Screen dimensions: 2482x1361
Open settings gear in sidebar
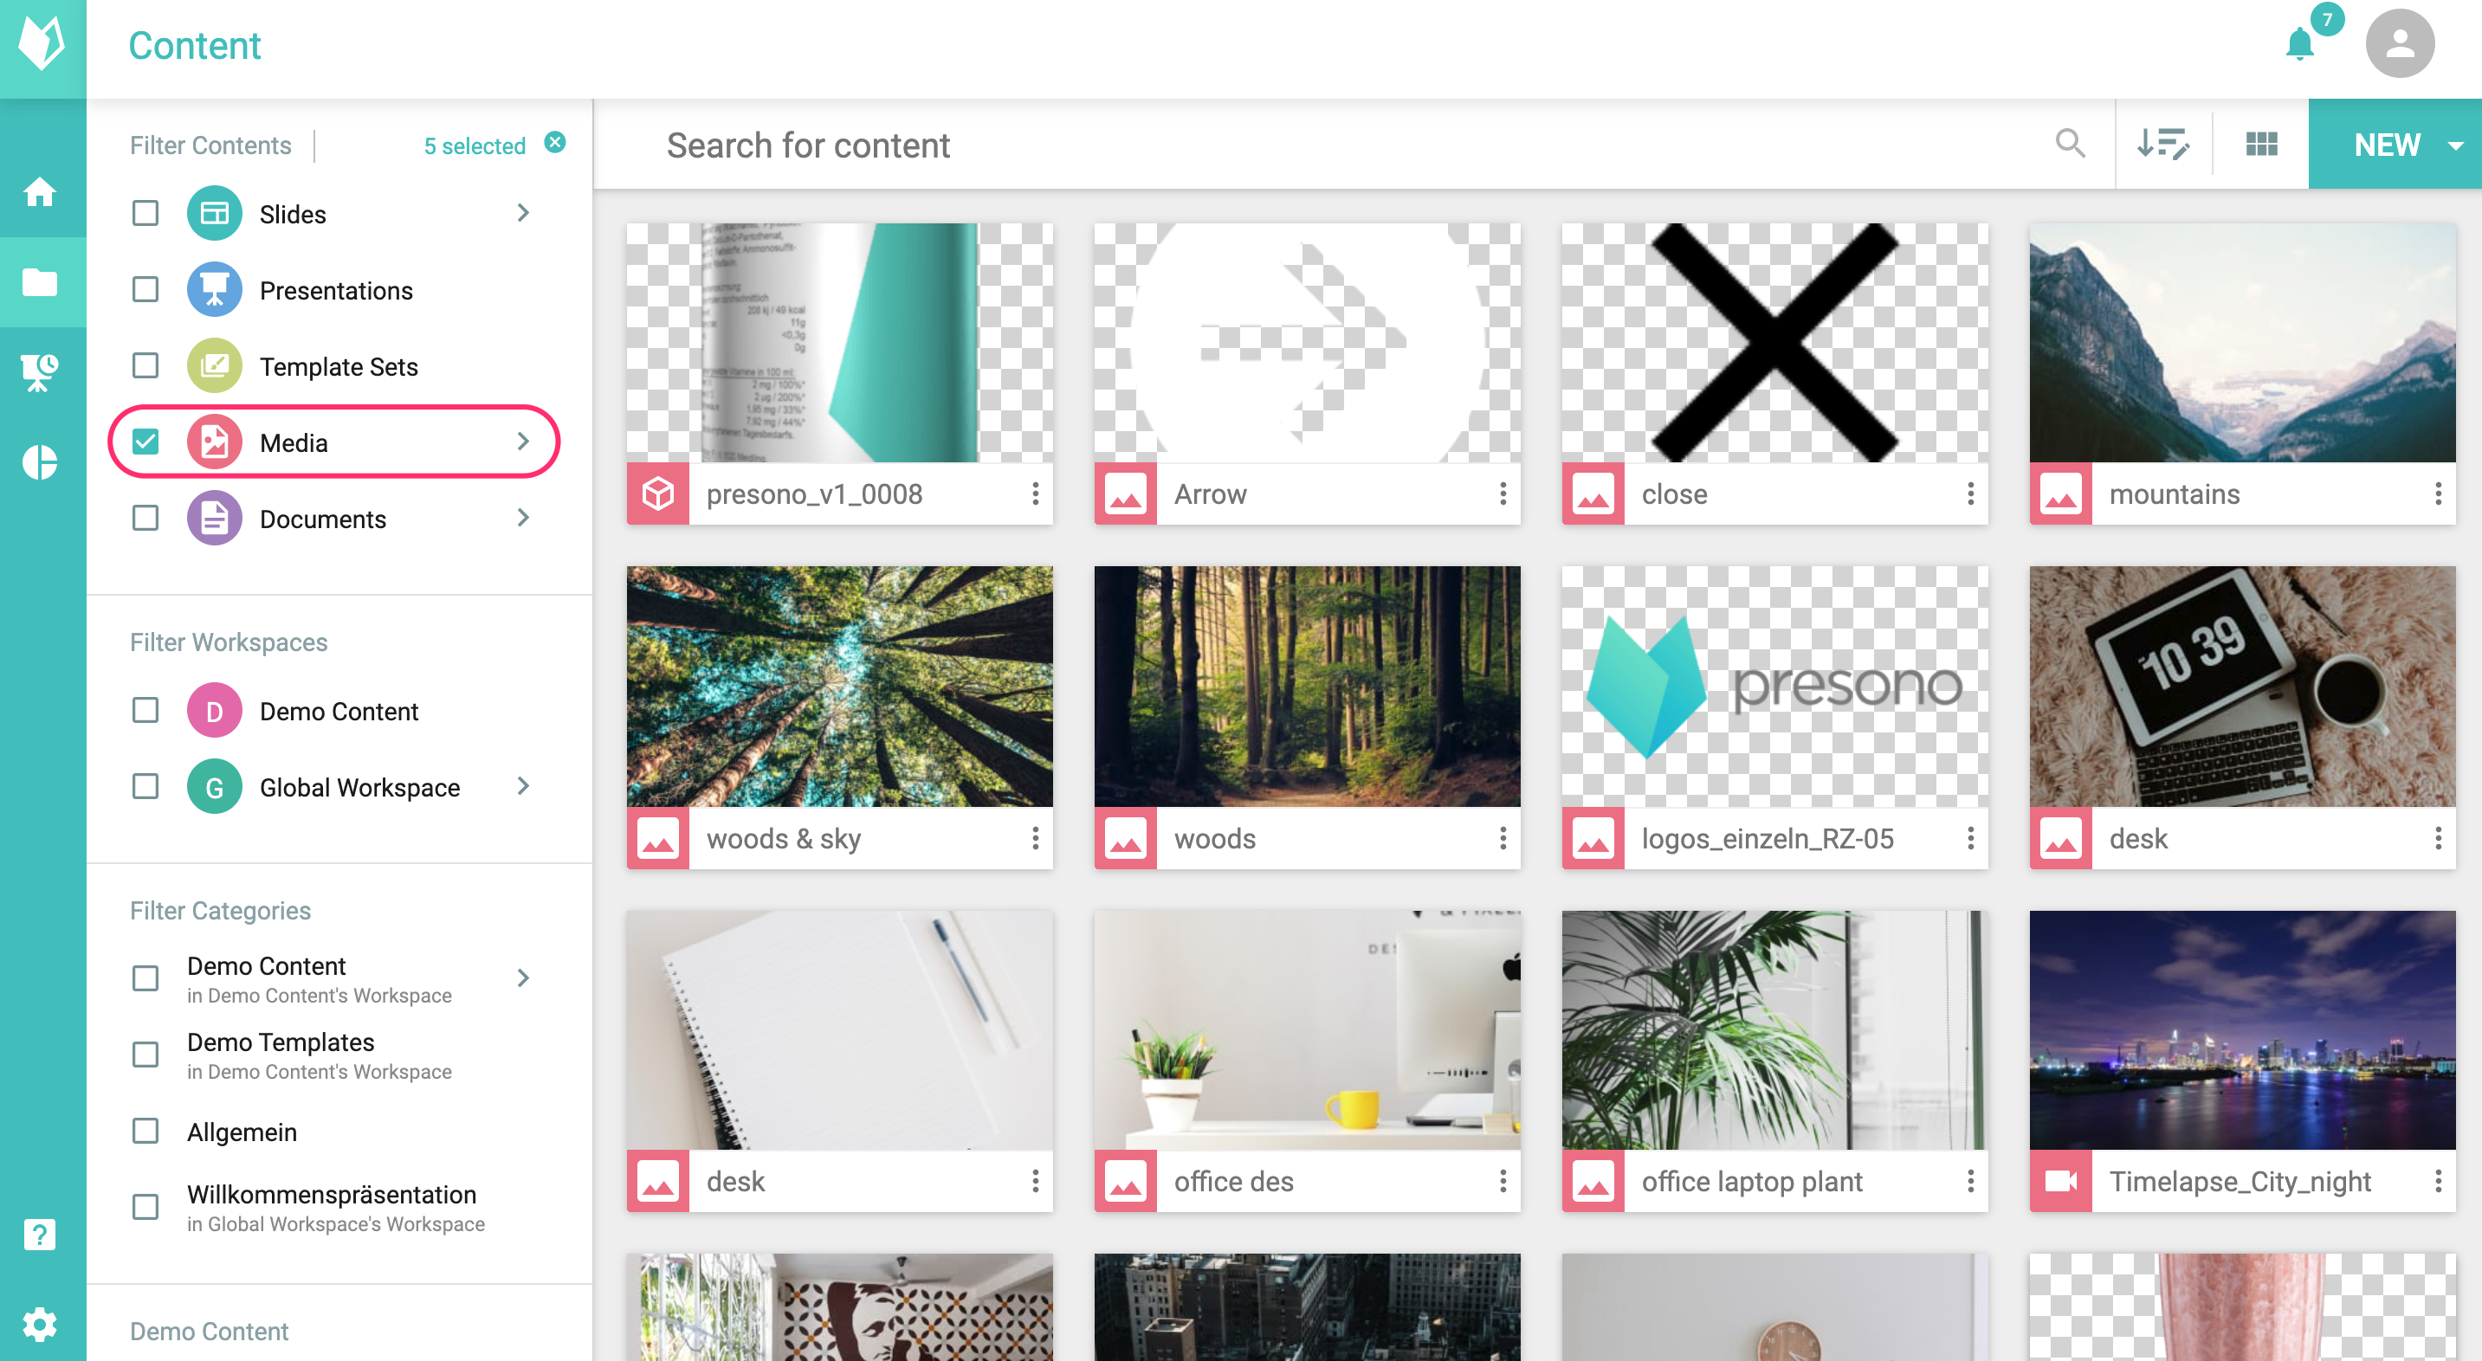pos(40,1324)
